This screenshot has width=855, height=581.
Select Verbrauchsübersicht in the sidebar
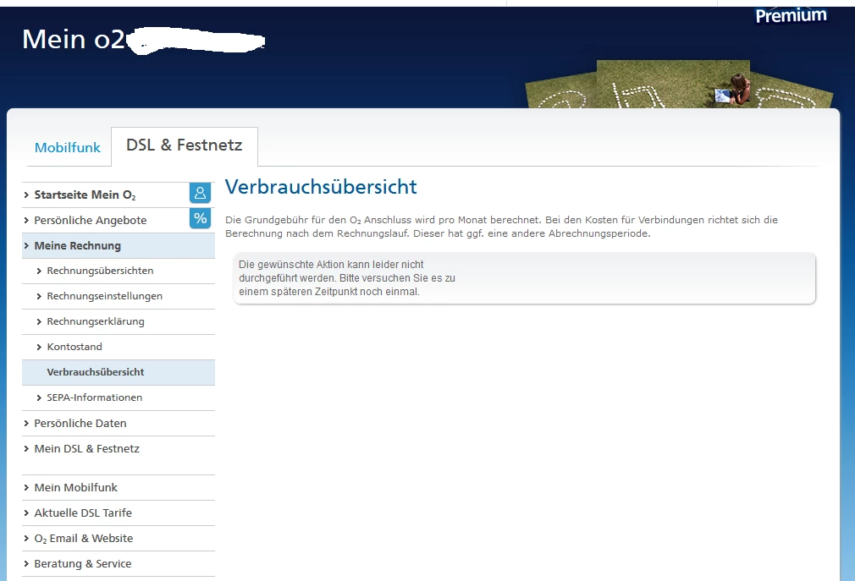[x=119, y=372]
